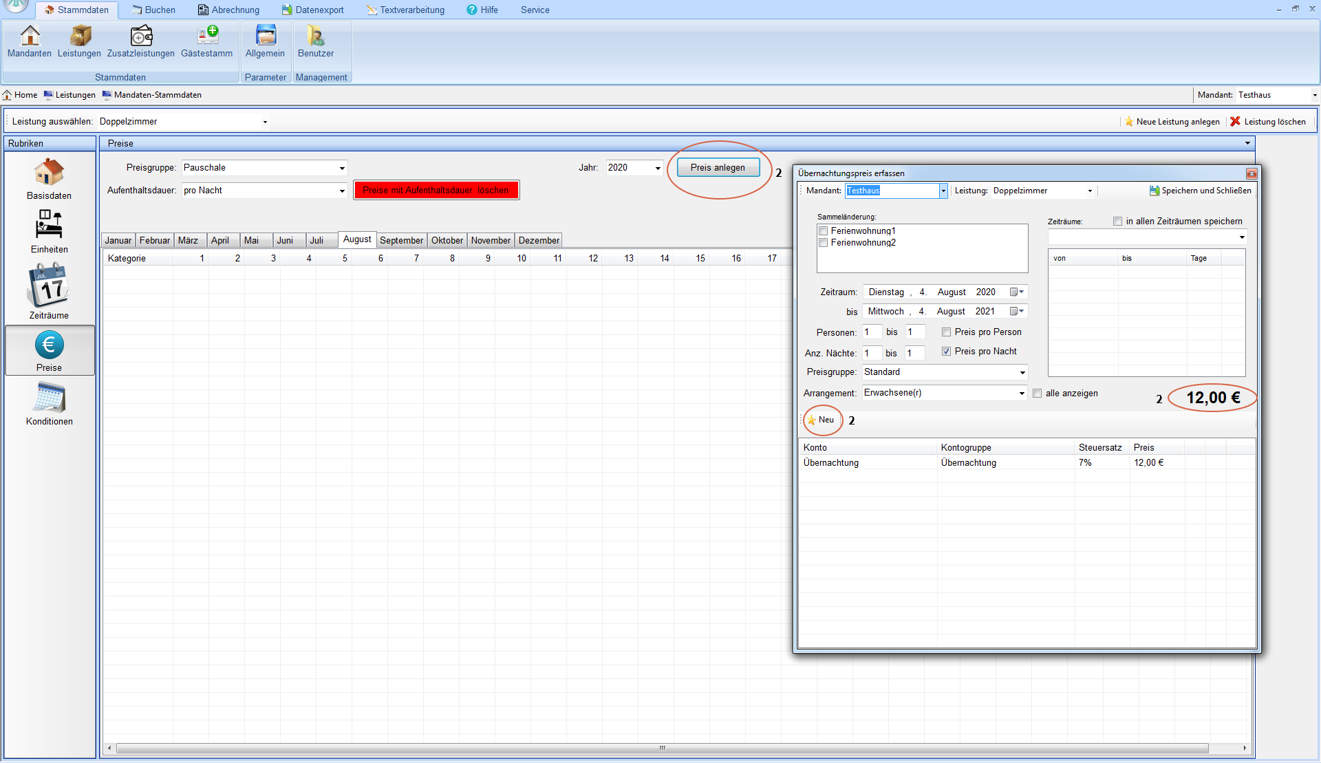
Task: Open the Mandanten ribbon icon
Action: click(30, 41)
